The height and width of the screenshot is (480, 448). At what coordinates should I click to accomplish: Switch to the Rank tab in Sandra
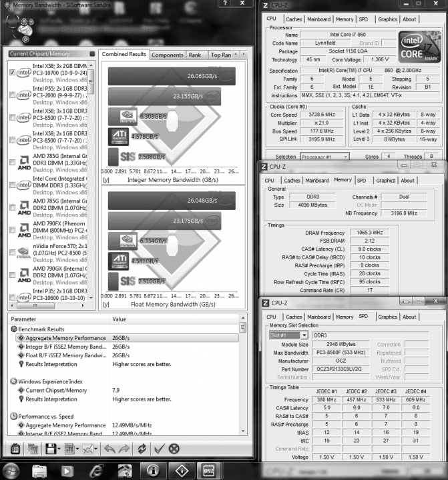pos(195,55)
